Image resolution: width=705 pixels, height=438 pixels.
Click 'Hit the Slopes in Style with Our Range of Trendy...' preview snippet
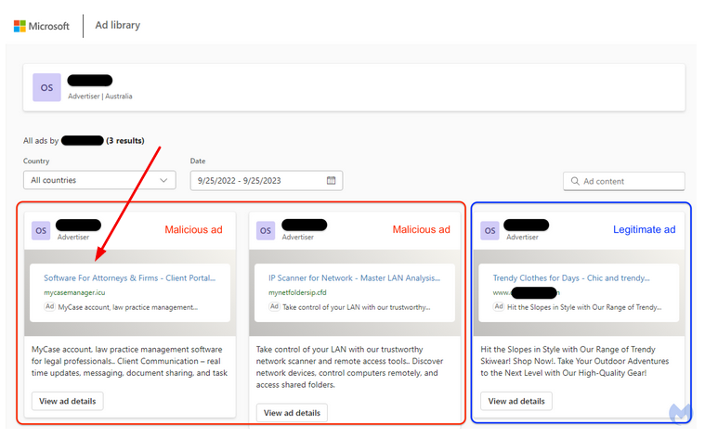click(584, 307)
